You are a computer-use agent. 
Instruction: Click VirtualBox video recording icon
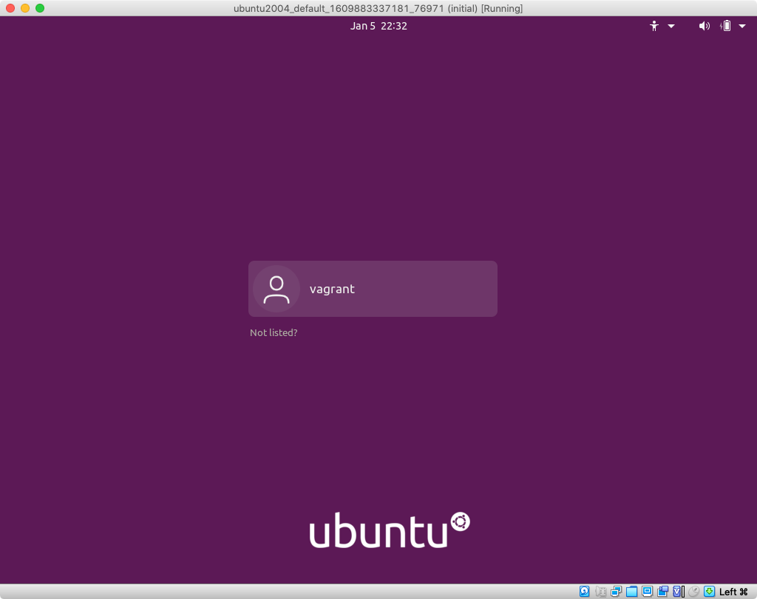[x=662, y=592]
